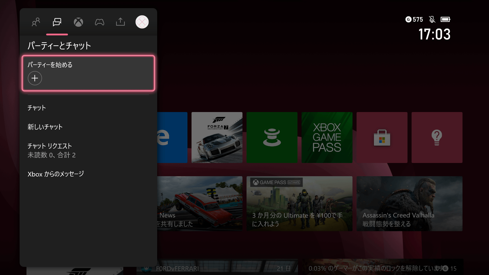Click the plus icon to start party
Screen dimensions: 489x275
point(35,78)
